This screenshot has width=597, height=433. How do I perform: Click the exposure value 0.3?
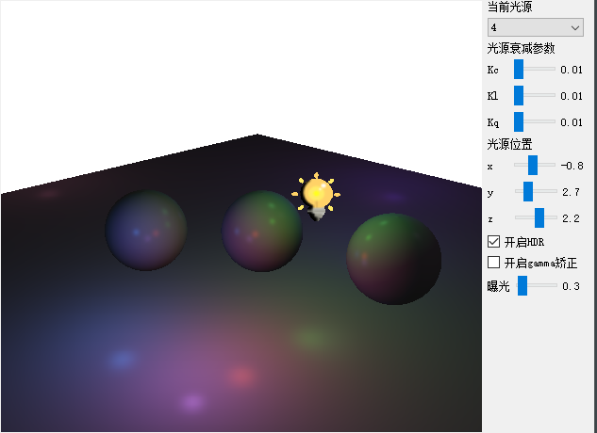coord(572,286)
